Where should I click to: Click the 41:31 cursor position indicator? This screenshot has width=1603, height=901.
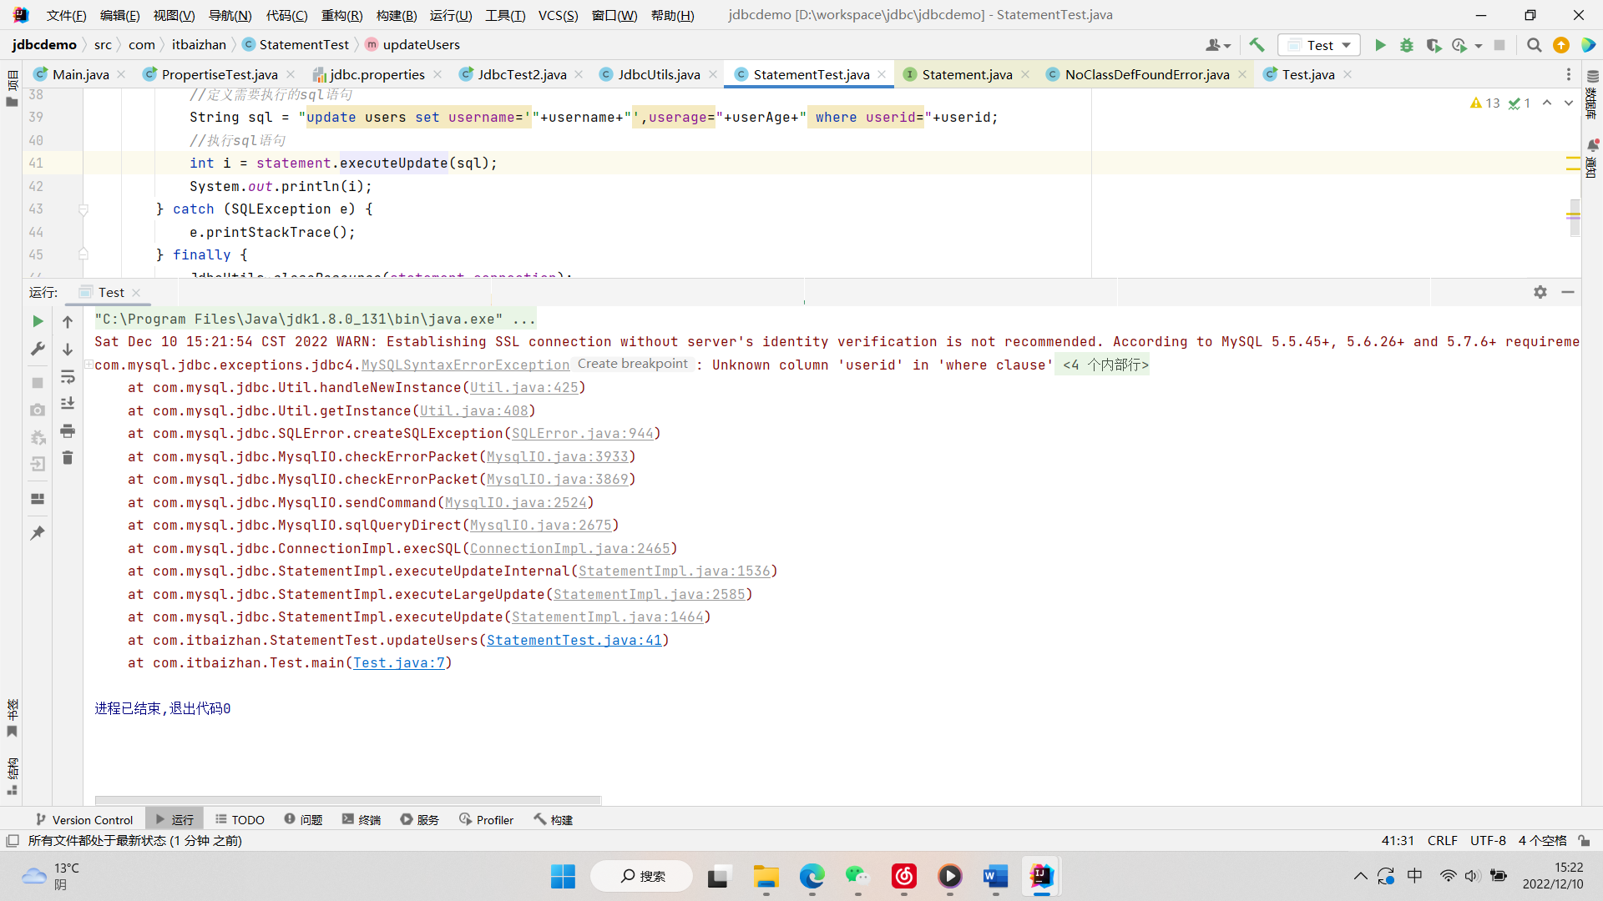1398,840
